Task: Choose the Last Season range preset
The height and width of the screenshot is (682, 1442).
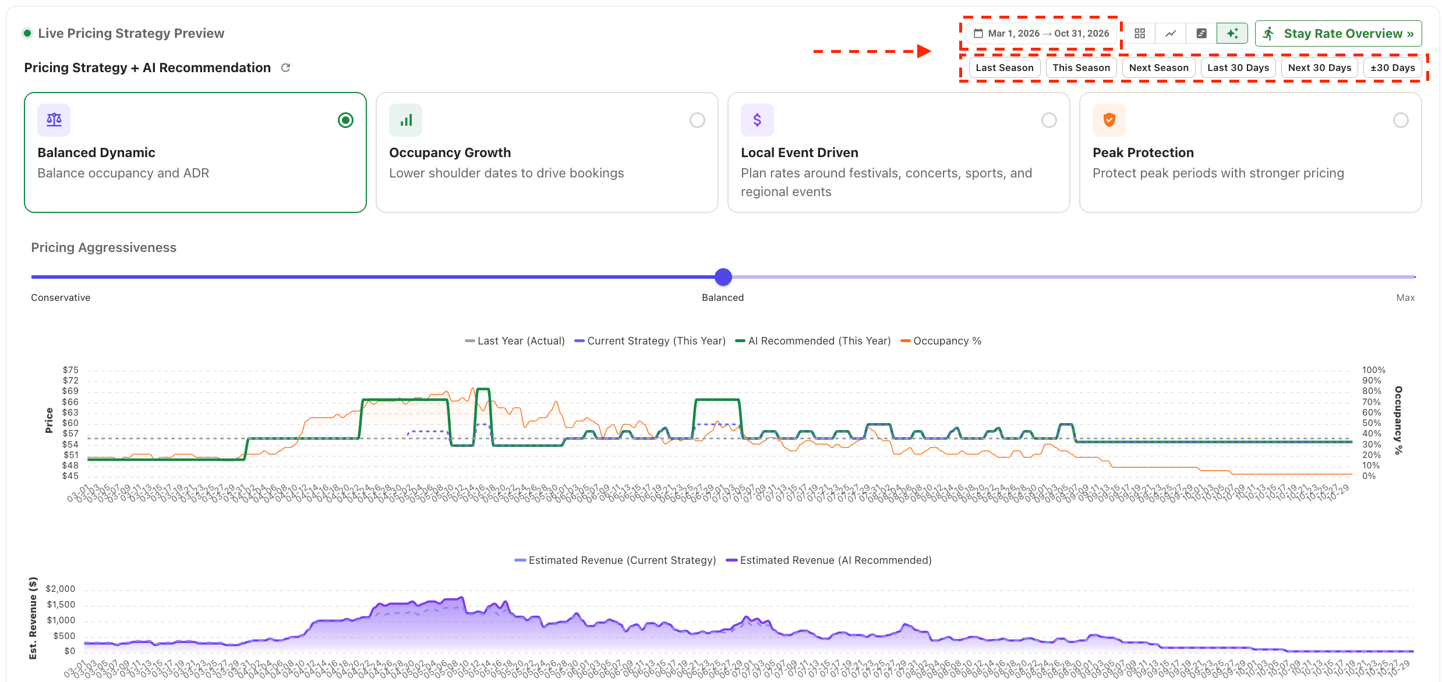Action: tap(1005, 68)
